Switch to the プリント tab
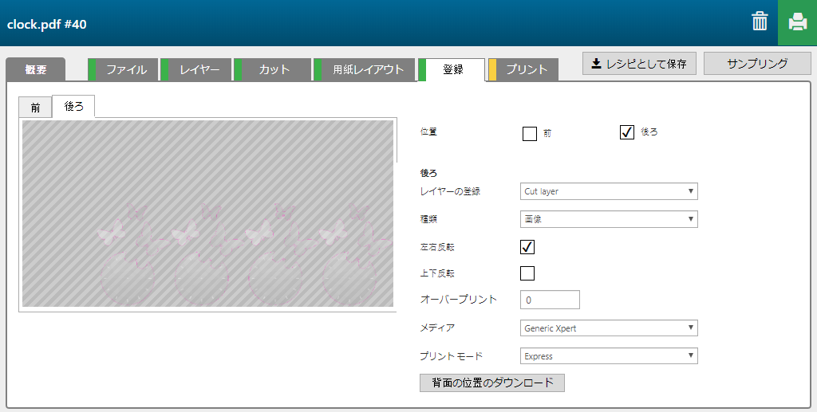The width and height of the screenshot is (817, 412). pos(527,70)
